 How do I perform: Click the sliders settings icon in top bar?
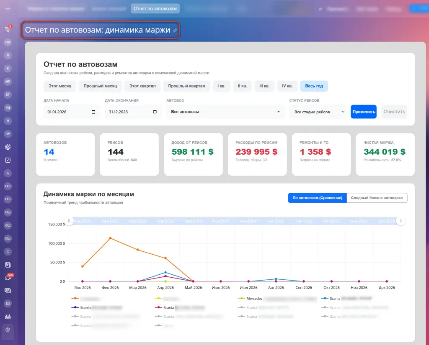tap(320, 9)
